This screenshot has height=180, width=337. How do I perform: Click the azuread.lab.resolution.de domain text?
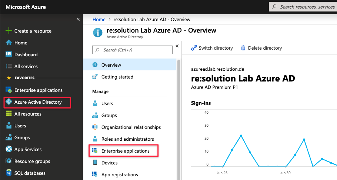pos(217,69)
